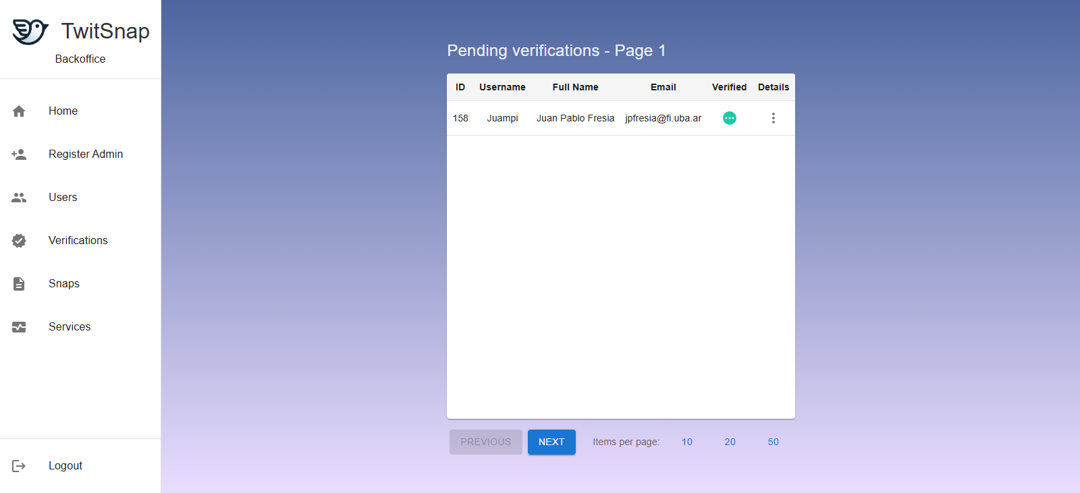Click the Previous page button
This screenshot has height=493, width=1080.
point(485,442)
